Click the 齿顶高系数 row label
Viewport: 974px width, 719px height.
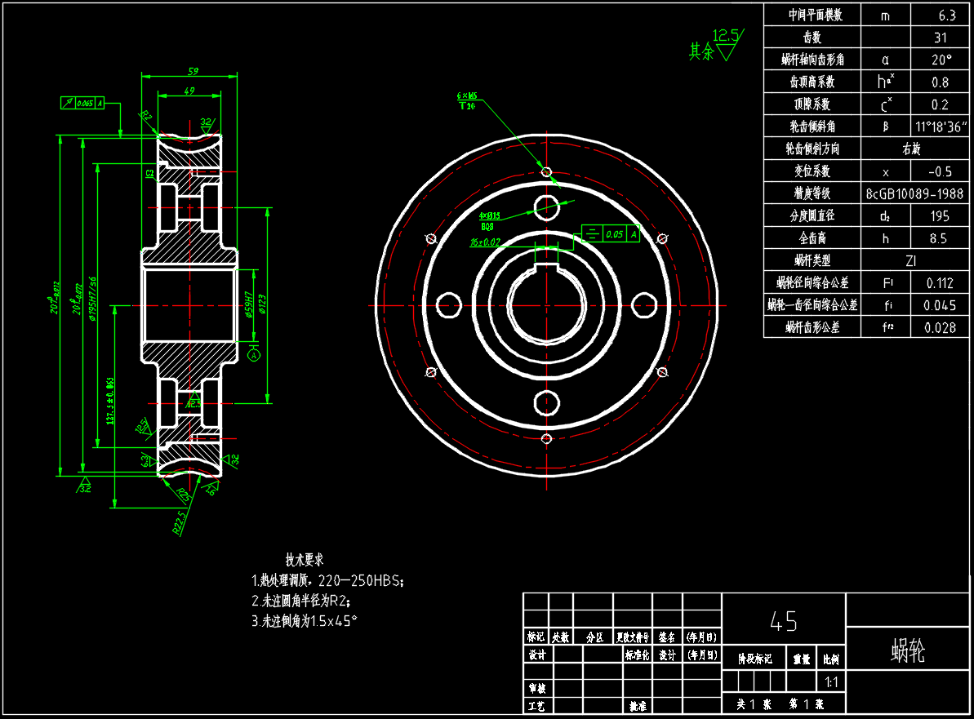point(812,82)
